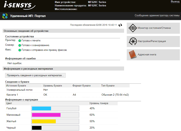Click Обычная 2 (70-84 г/м2) paper type
The height and width of the screenshot is (131, 181).
click(x=115, y=95)
